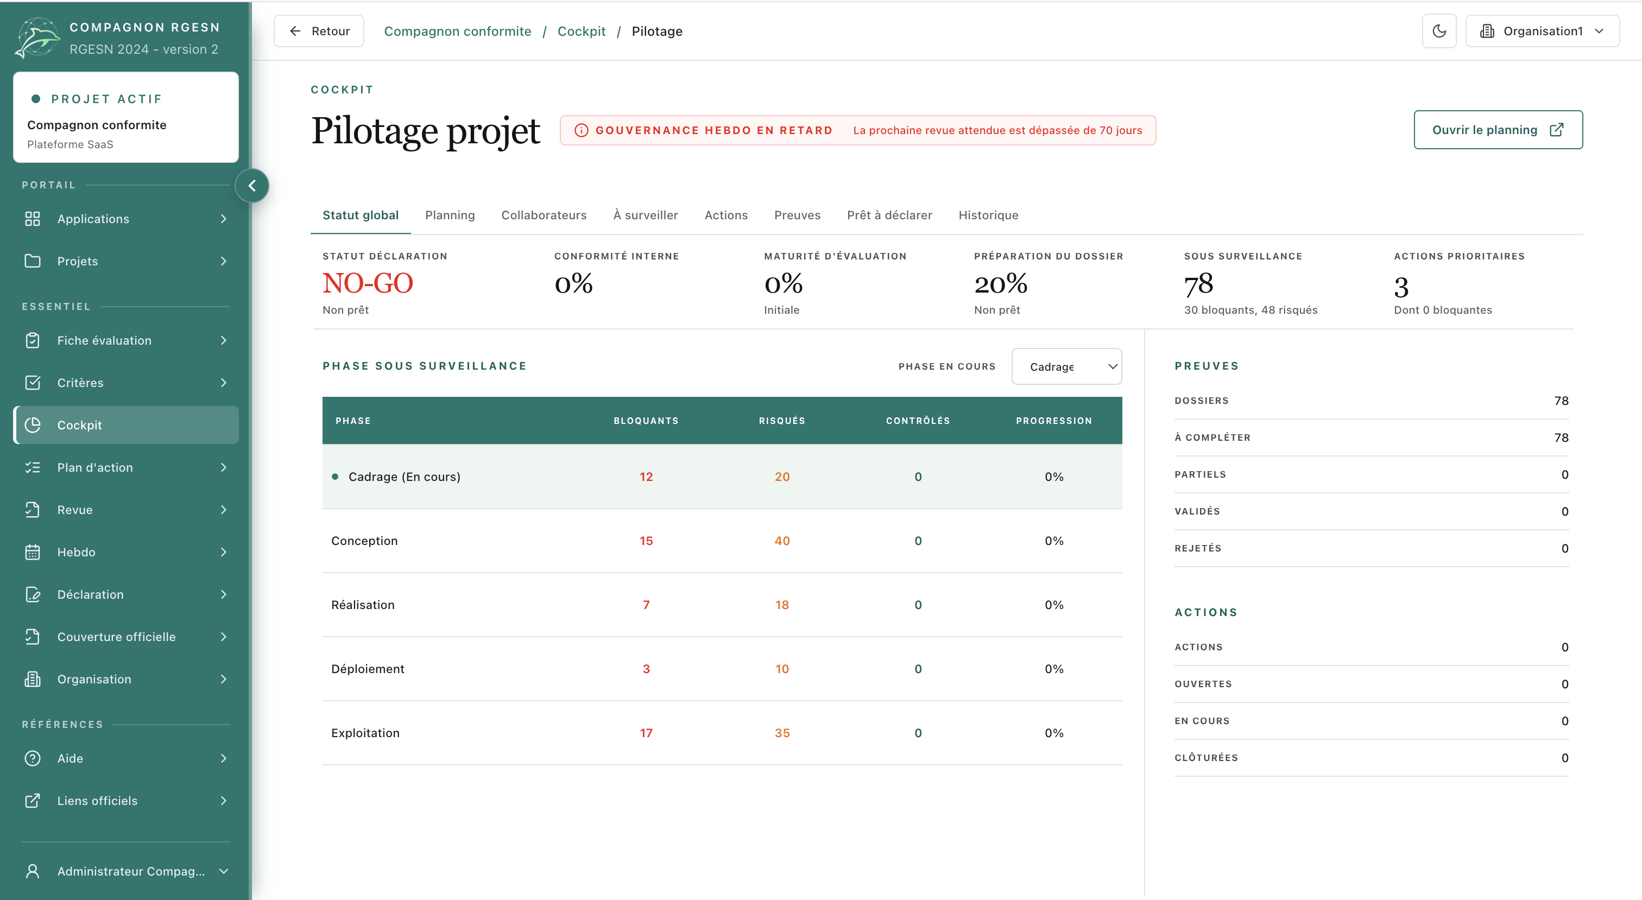Click the Exploitation phase row label
The height and width of the screenshot is (900, 1642).
point(365,733)
